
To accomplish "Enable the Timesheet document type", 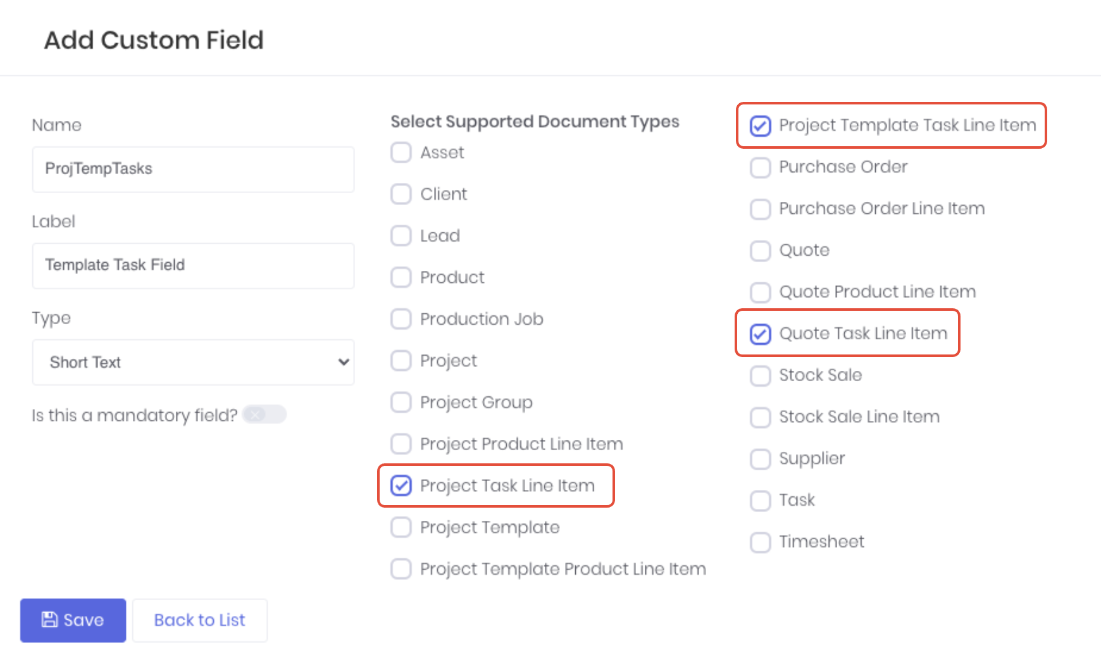I will point(760,542).
